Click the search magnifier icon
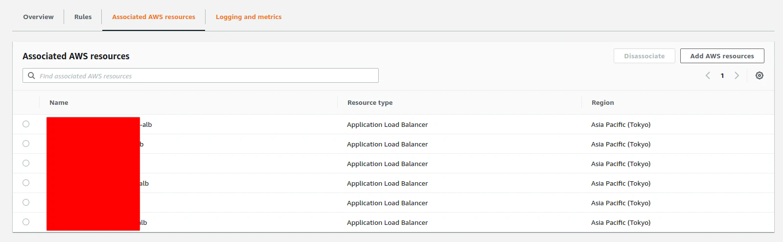 click(x=31, y=75)
